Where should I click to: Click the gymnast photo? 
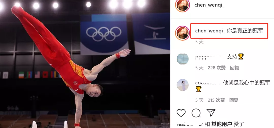tap(85, 64)
